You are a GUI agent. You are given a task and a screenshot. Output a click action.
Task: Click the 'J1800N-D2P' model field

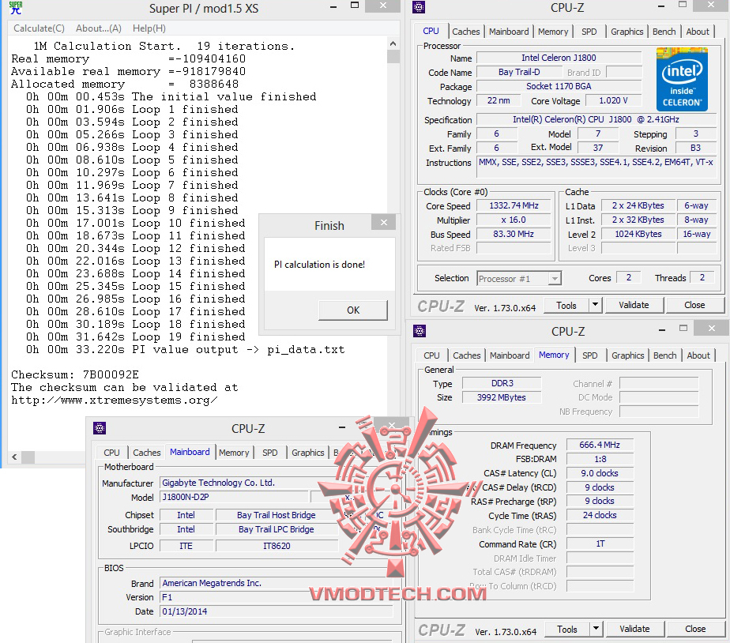[x=234, y=498]
